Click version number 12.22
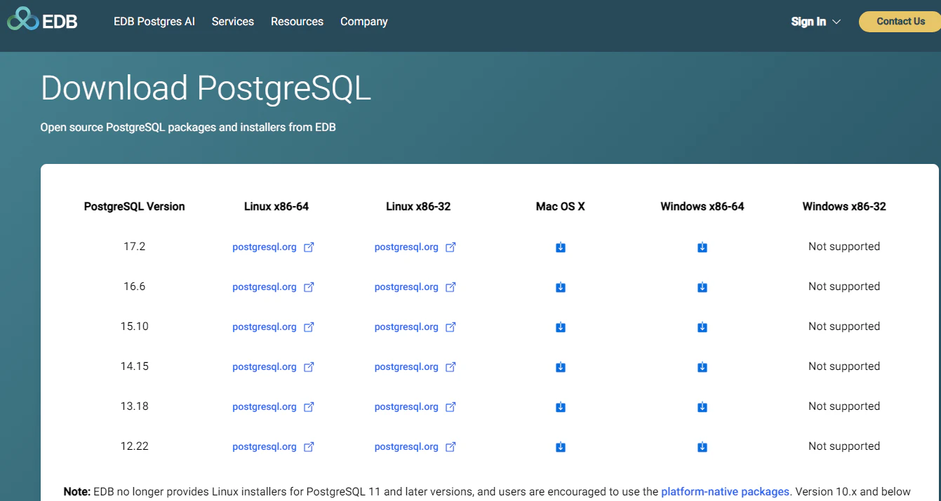The width and height of the screenshot is (941, 501). pyautogui.click(x=135, y=446)
